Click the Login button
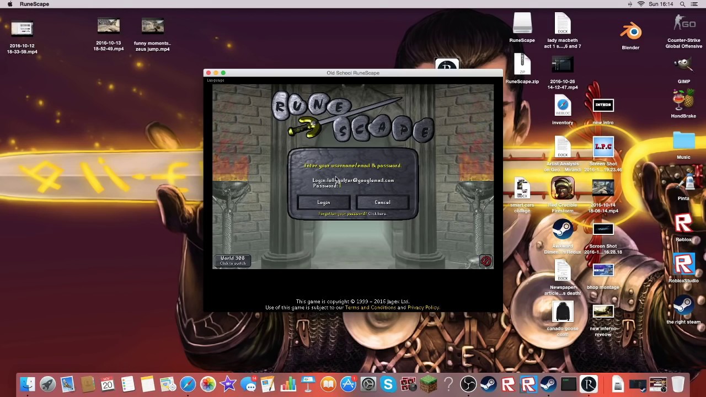706x397 pixels. click(324, 202)
